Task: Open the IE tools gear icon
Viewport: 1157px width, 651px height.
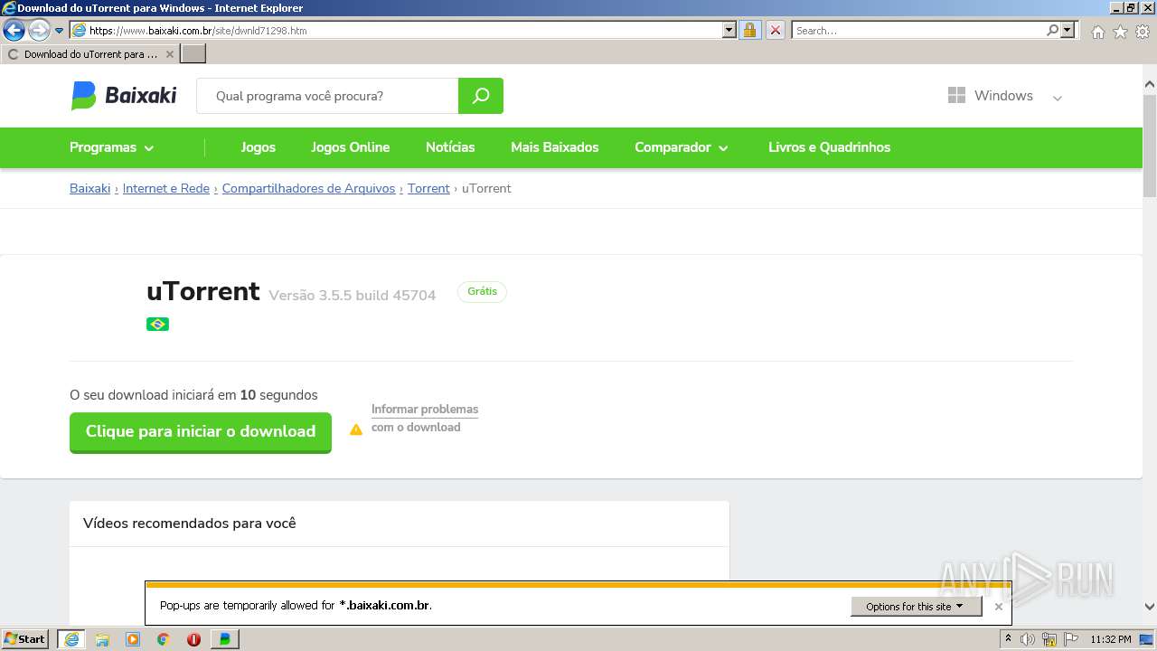Action: click(x=1143, y=32)
